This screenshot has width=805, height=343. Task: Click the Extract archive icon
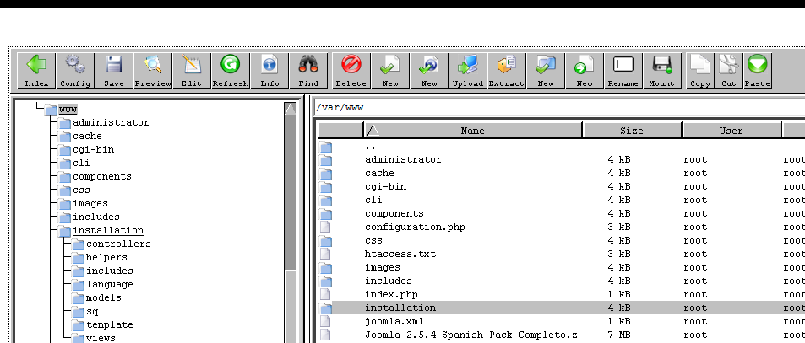pyautogui.click(x=507, y=71)
